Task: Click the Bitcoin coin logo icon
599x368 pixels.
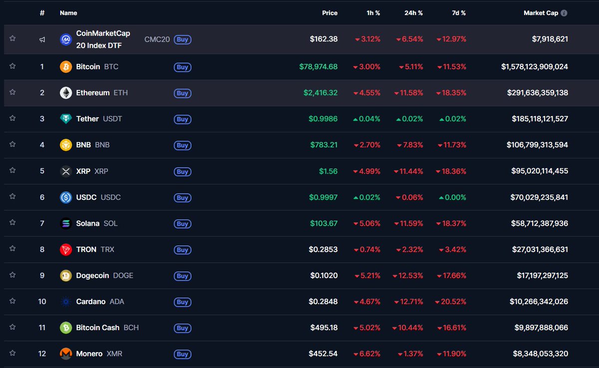Action: point(66,66)
